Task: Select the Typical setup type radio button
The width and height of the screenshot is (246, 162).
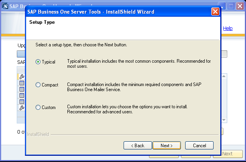Action: coord(38,62)
